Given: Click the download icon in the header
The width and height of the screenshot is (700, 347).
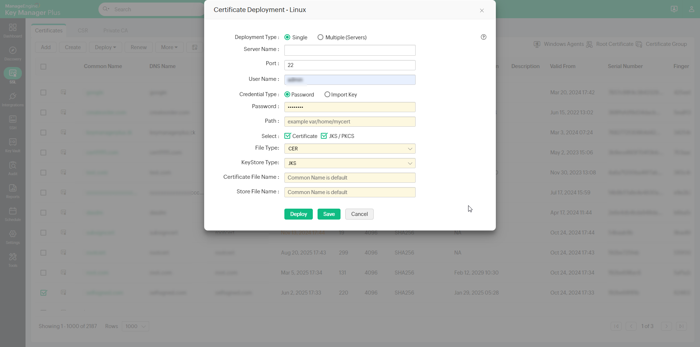Looking at the screenshot, I should pyautogui.click(x=674, y=9).
